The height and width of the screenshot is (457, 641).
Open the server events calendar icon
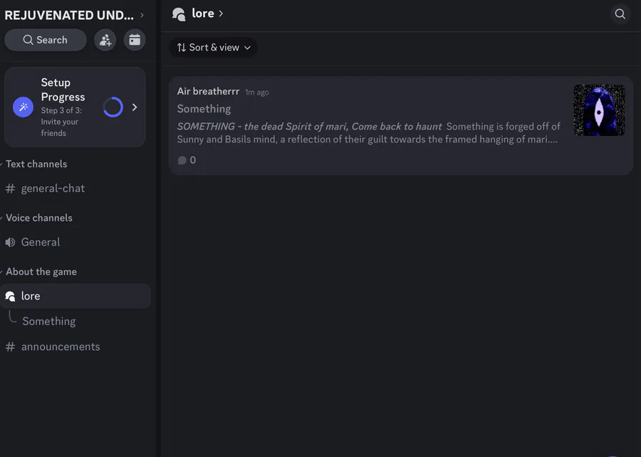coord(135,40)
